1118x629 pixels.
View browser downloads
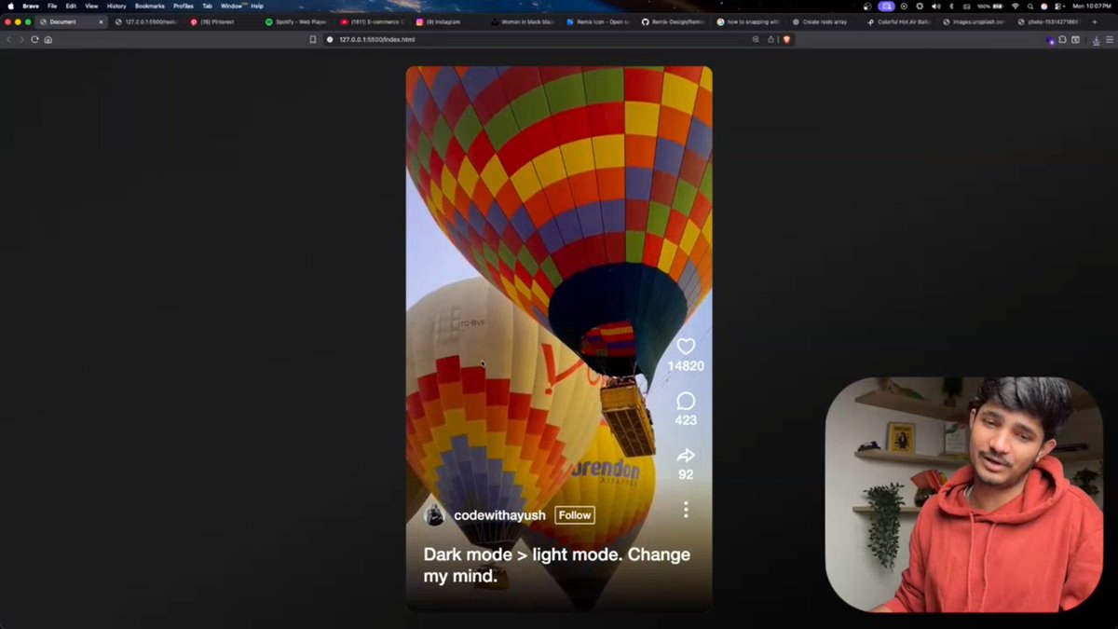coord(1096,40)
